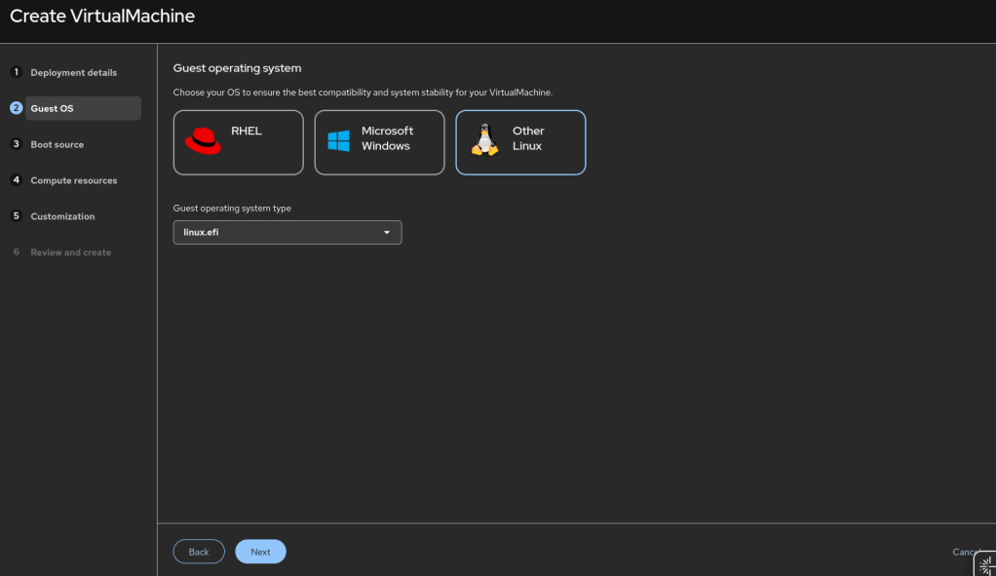Open the Boot source step
The width and height of the screenshot is (996, 576).
click(57, 144)
